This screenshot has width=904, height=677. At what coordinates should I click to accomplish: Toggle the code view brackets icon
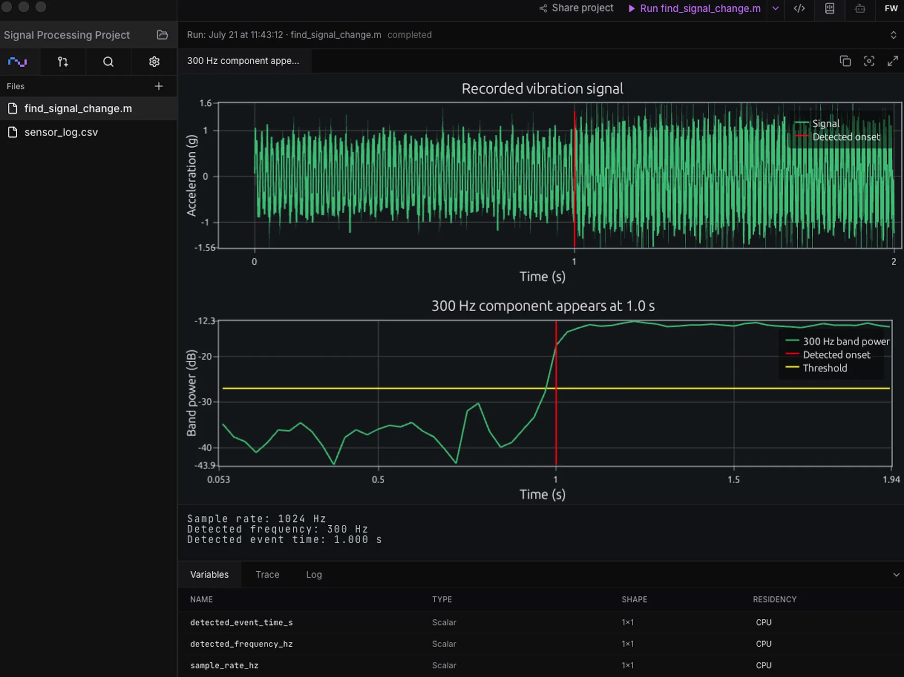point(799,8)
